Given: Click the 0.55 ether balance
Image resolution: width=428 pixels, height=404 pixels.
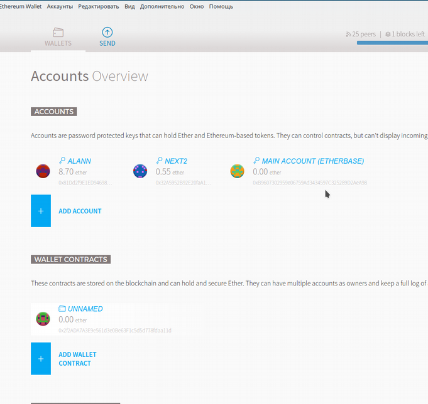Looking at the screenshot, I should 170,172.
